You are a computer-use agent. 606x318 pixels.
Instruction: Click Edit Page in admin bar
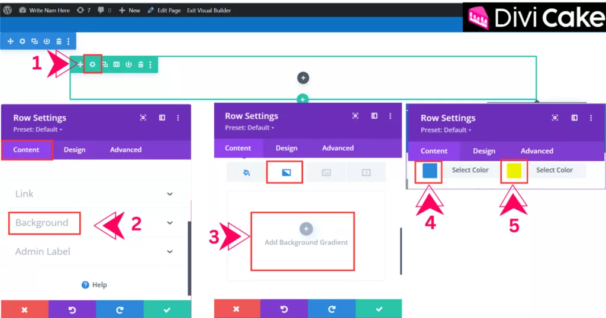(164, 10)
